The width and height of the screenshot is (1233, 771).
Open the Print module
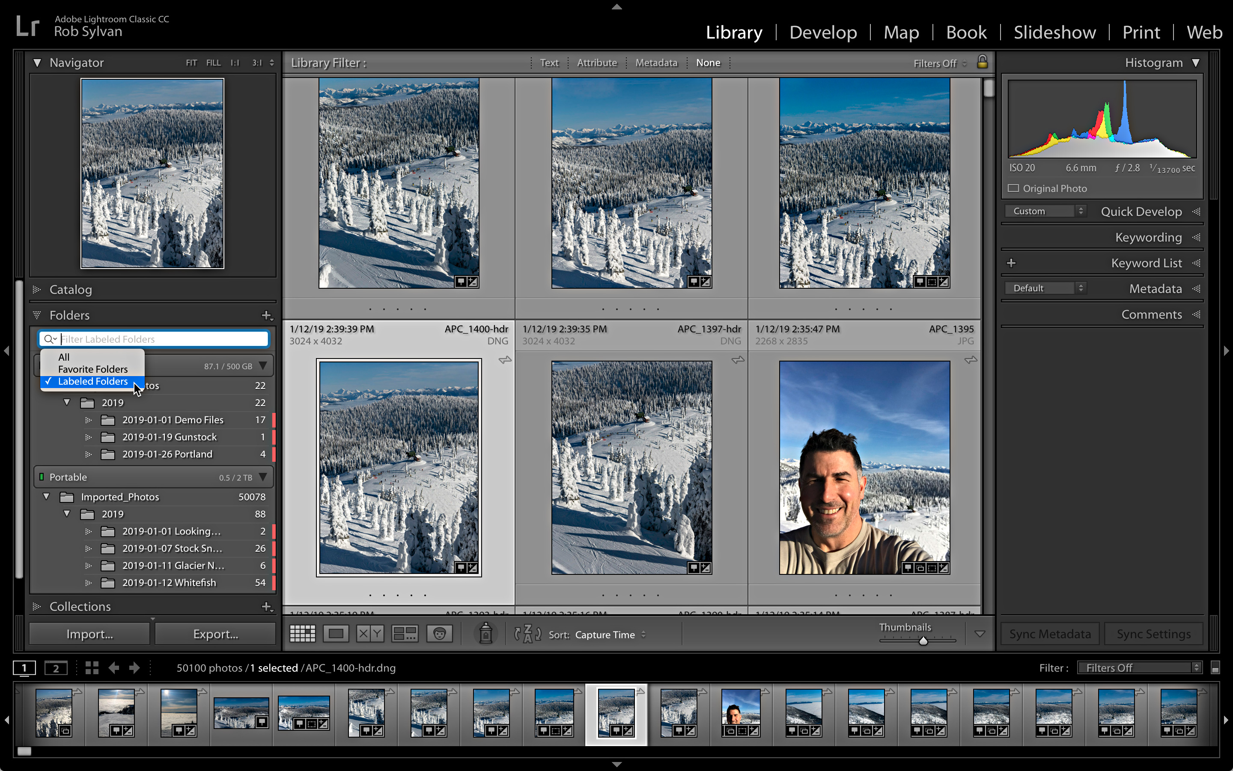(1141, 32)
